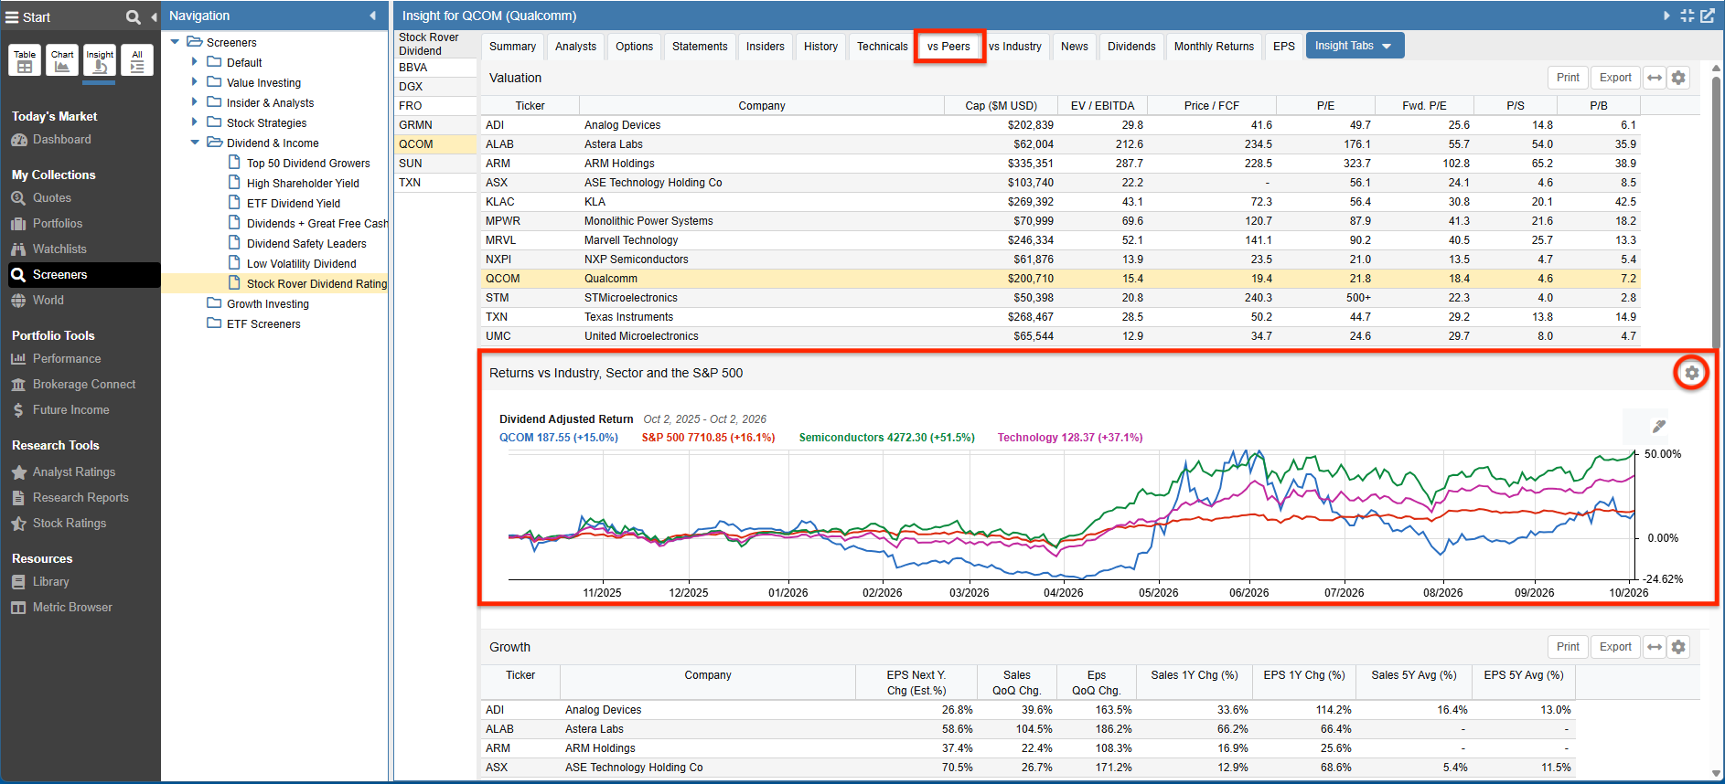Open Valuation table settings gear
The width and height of the screenshot is (1725, 784).
pos(1678,78)
